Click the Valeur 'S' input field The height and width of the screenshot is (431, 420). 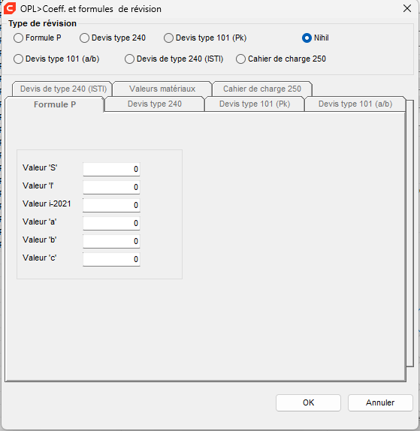111,169
